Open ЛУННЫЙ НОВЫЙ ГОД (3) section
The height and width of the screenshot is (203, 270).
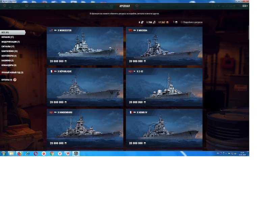(x=12, y=72)
